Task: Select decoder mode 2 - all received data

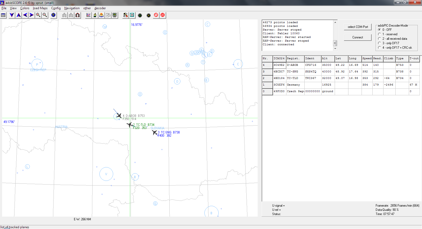Action: tap(380, 39)
